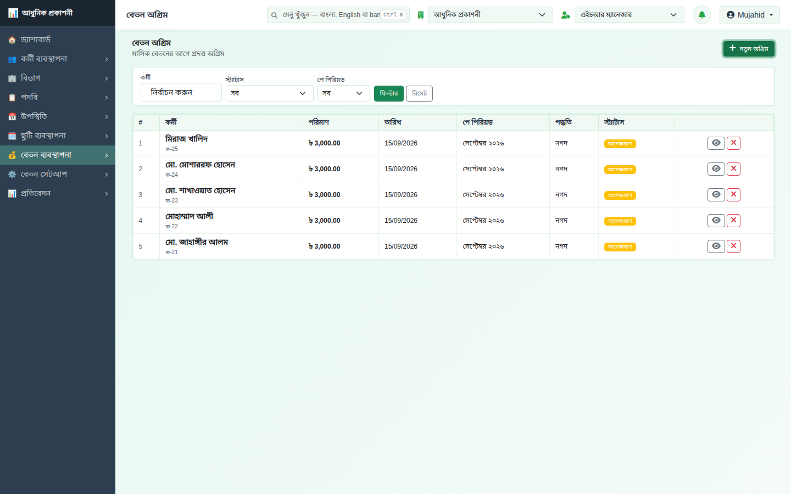The height and width of the screenshot is (494, 791).
Task: Click the eye icon for মোহাম্মাদ আলী row
Action: [716, 221]
